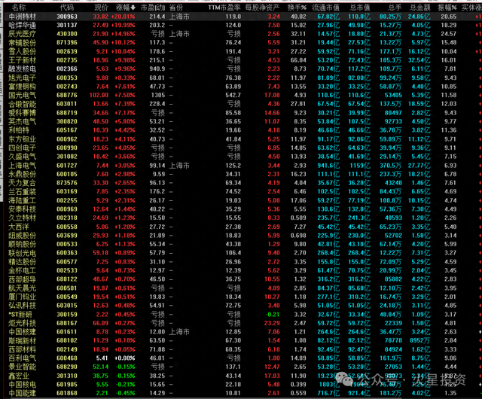Click the 换手% column header
This screenshot has height=399, width=482.
point(297,8)
